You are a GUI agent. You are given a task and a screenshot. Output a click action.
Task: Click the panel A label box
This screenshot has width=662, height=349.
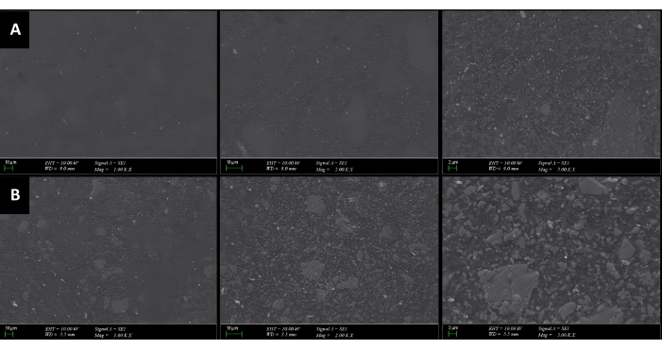[x=15, y=29]
